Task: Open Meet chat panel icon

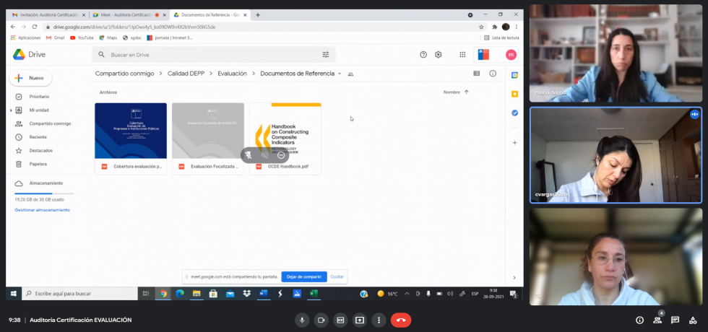Action: click(675, 320)
